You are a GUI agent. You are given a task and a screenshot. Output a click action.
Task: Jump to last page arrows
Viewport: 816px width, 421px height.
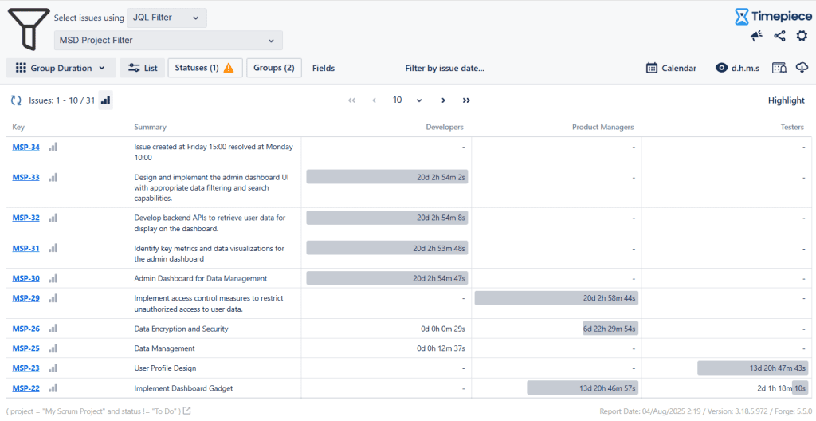point(466,100)
